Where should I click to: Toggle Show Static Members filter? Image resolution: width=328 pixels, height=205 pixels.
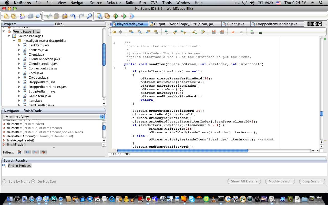[x=35, y=152]
